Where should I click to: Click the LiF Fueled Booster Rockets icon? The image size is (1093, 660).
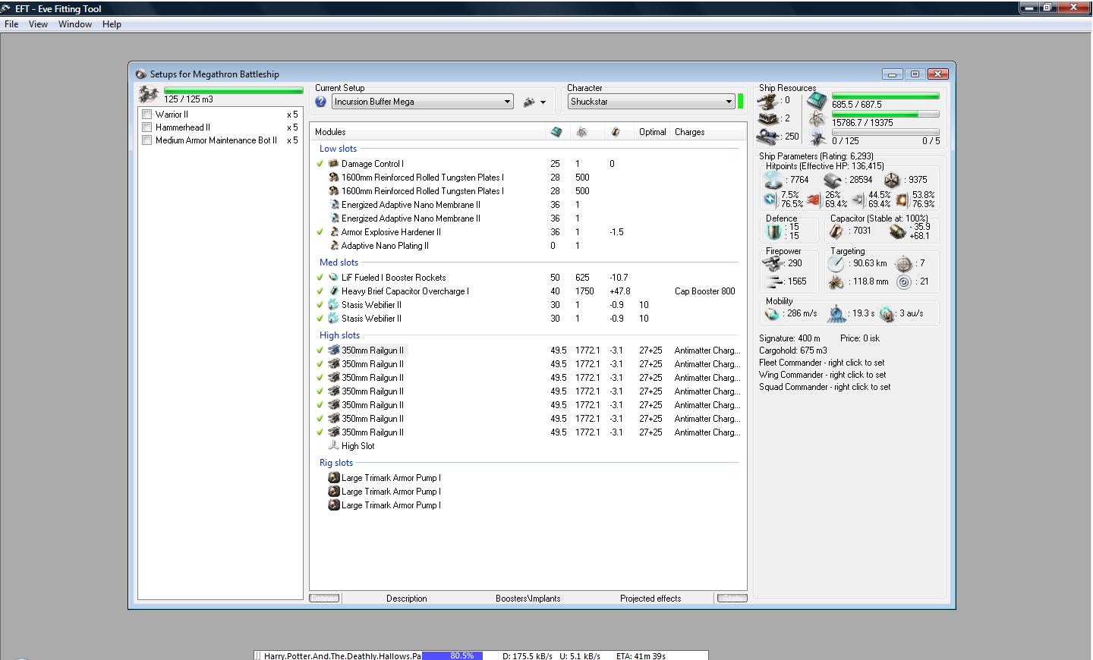[333, 278]
